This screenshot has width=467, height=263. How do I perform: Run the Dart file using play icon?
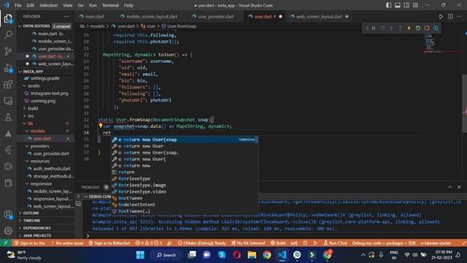[x=441, y=16]
